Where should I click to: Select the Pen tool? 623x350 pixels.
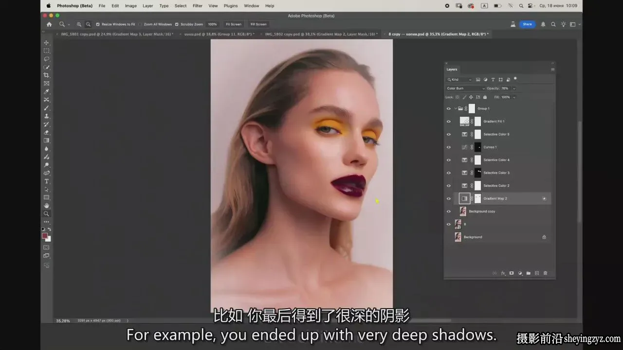pos(47,173)
